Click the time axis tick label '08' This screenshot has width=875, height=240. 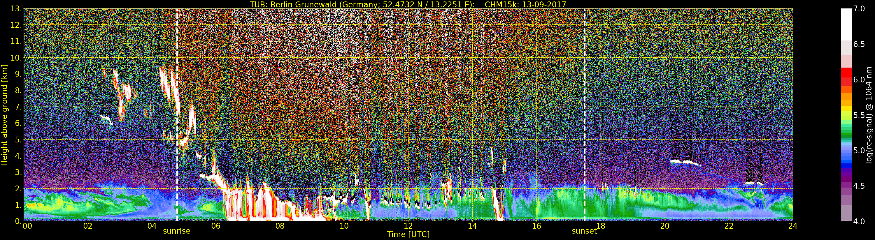280,226
